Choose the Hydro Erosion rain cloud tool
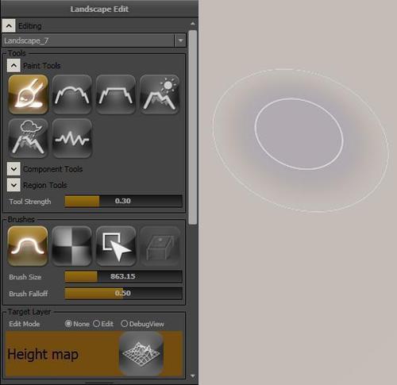The width and height of the screenshot is (397, 385). click(x=28, y=138)
